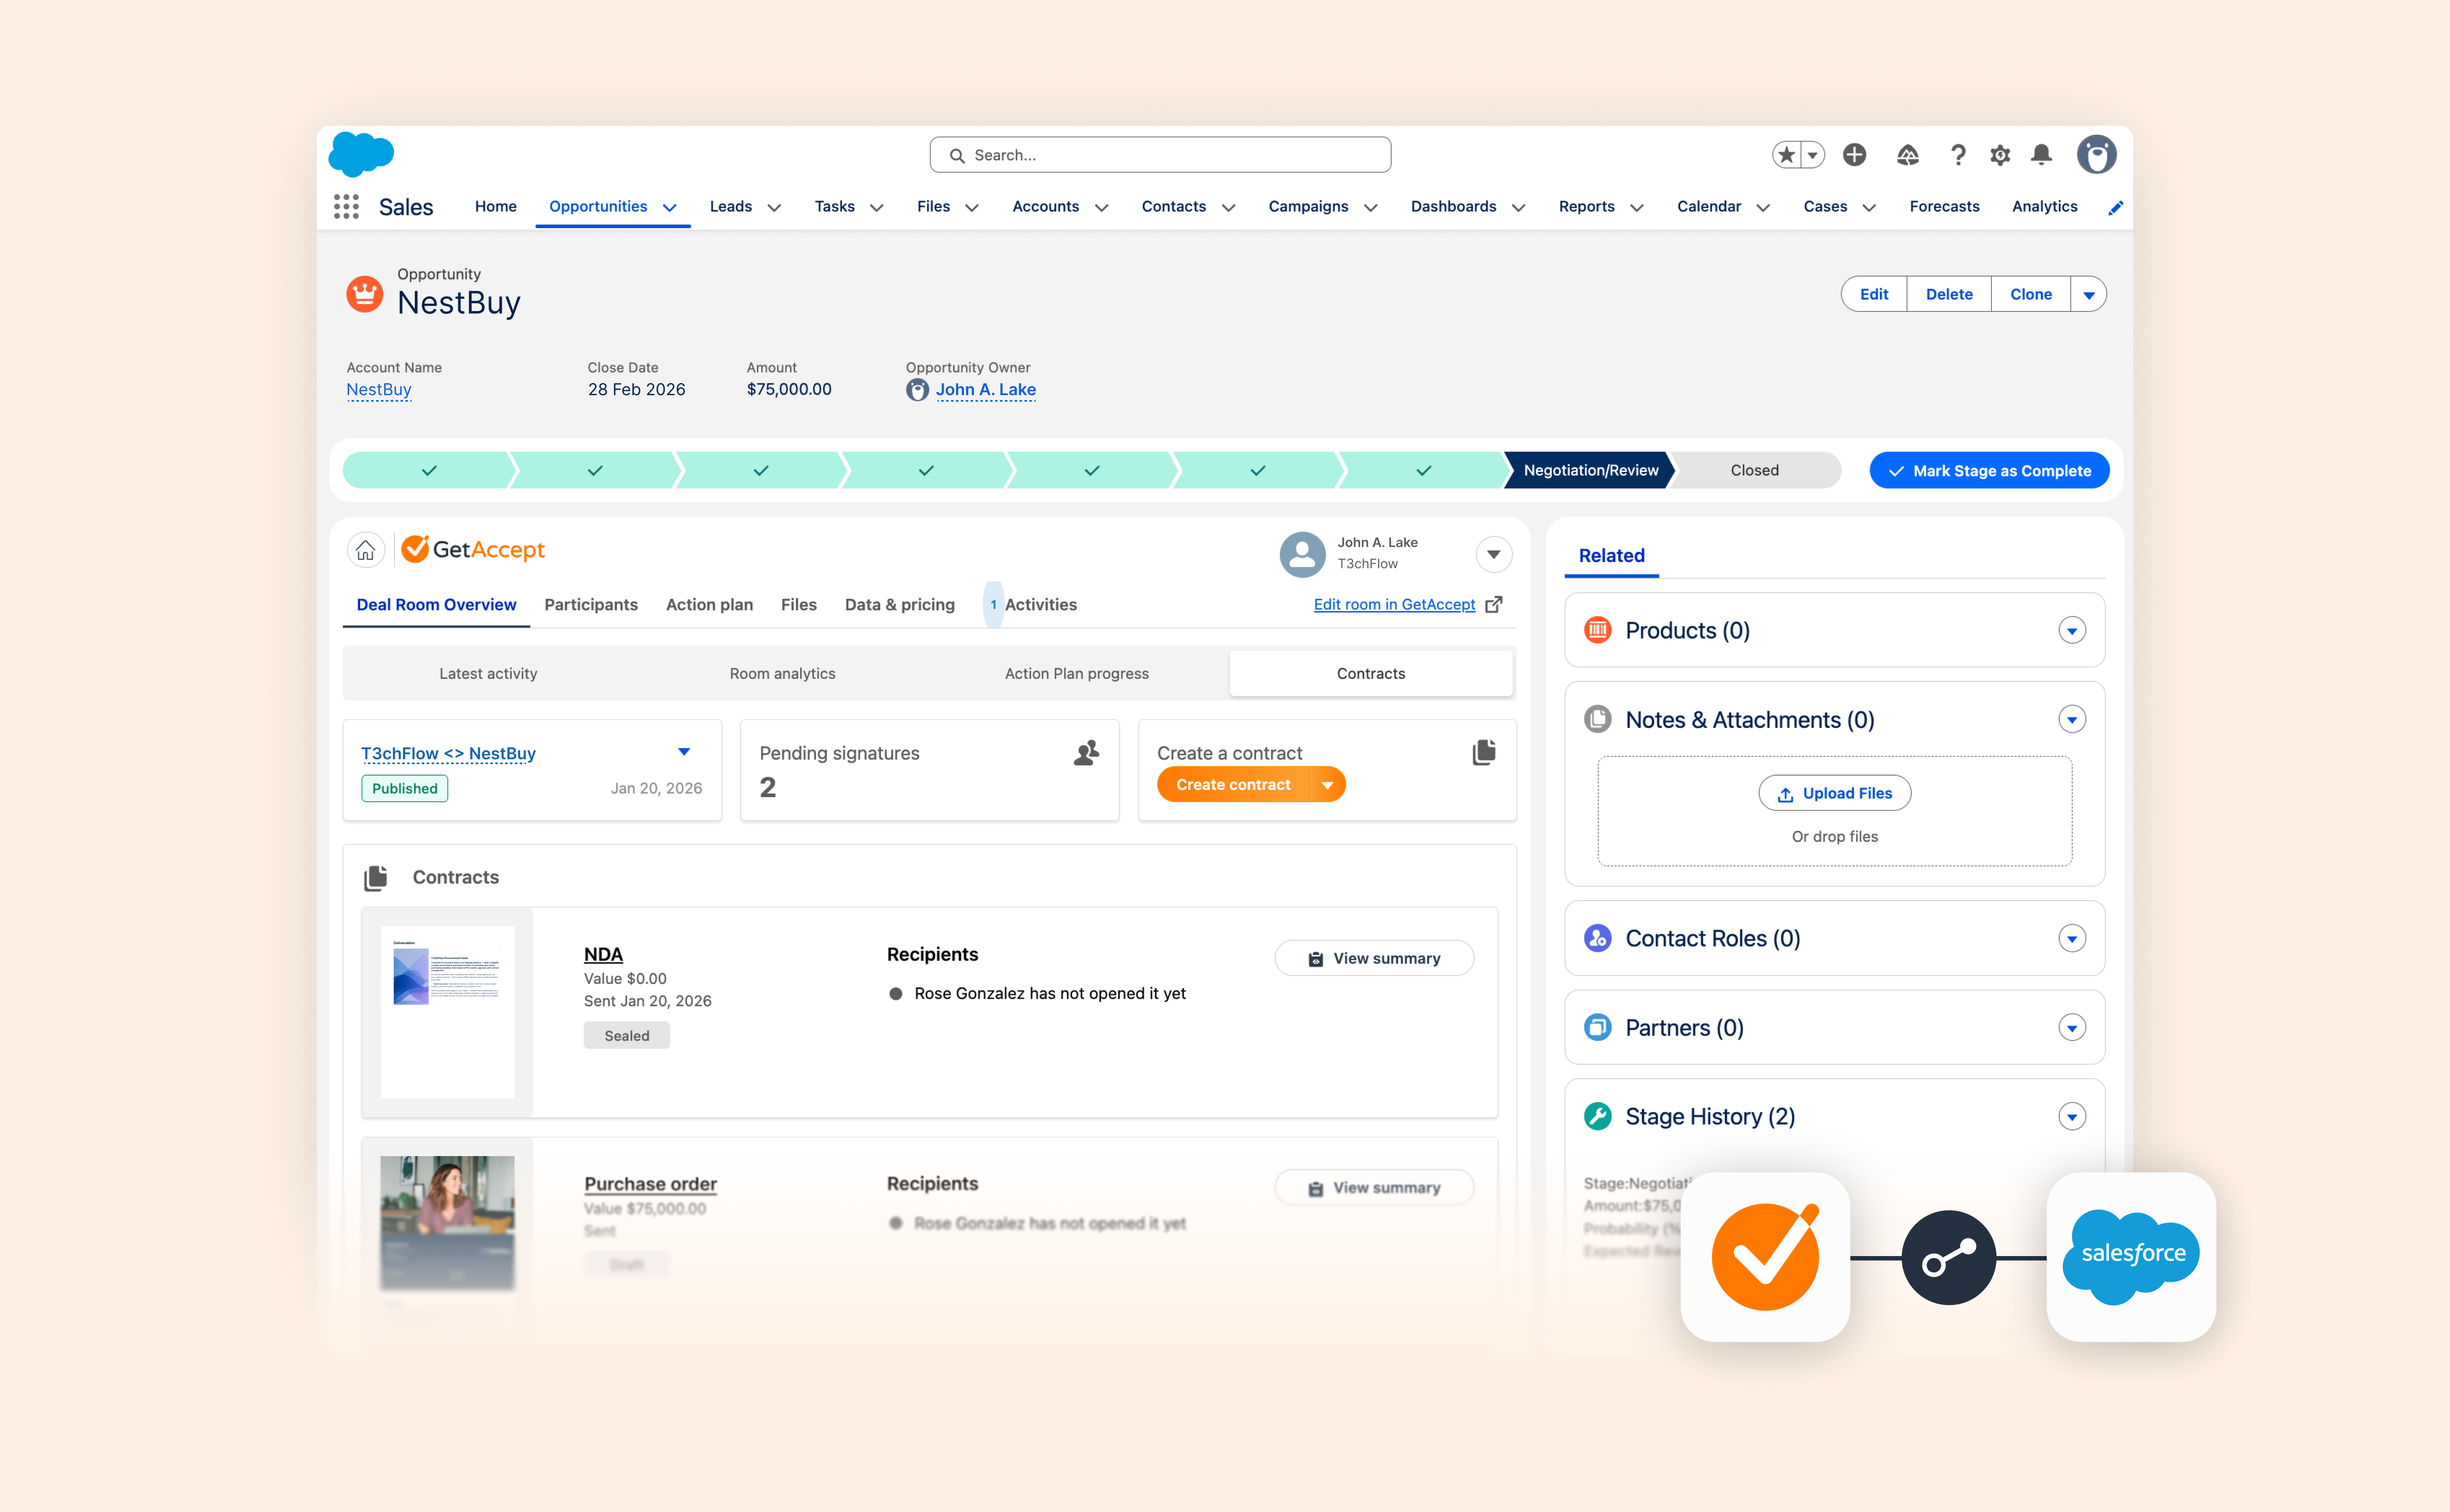Click the GetAccept home icon

366,550
